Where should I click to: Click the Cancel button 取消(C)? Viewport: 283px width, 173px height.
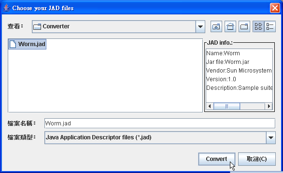[x=256, y=159]
